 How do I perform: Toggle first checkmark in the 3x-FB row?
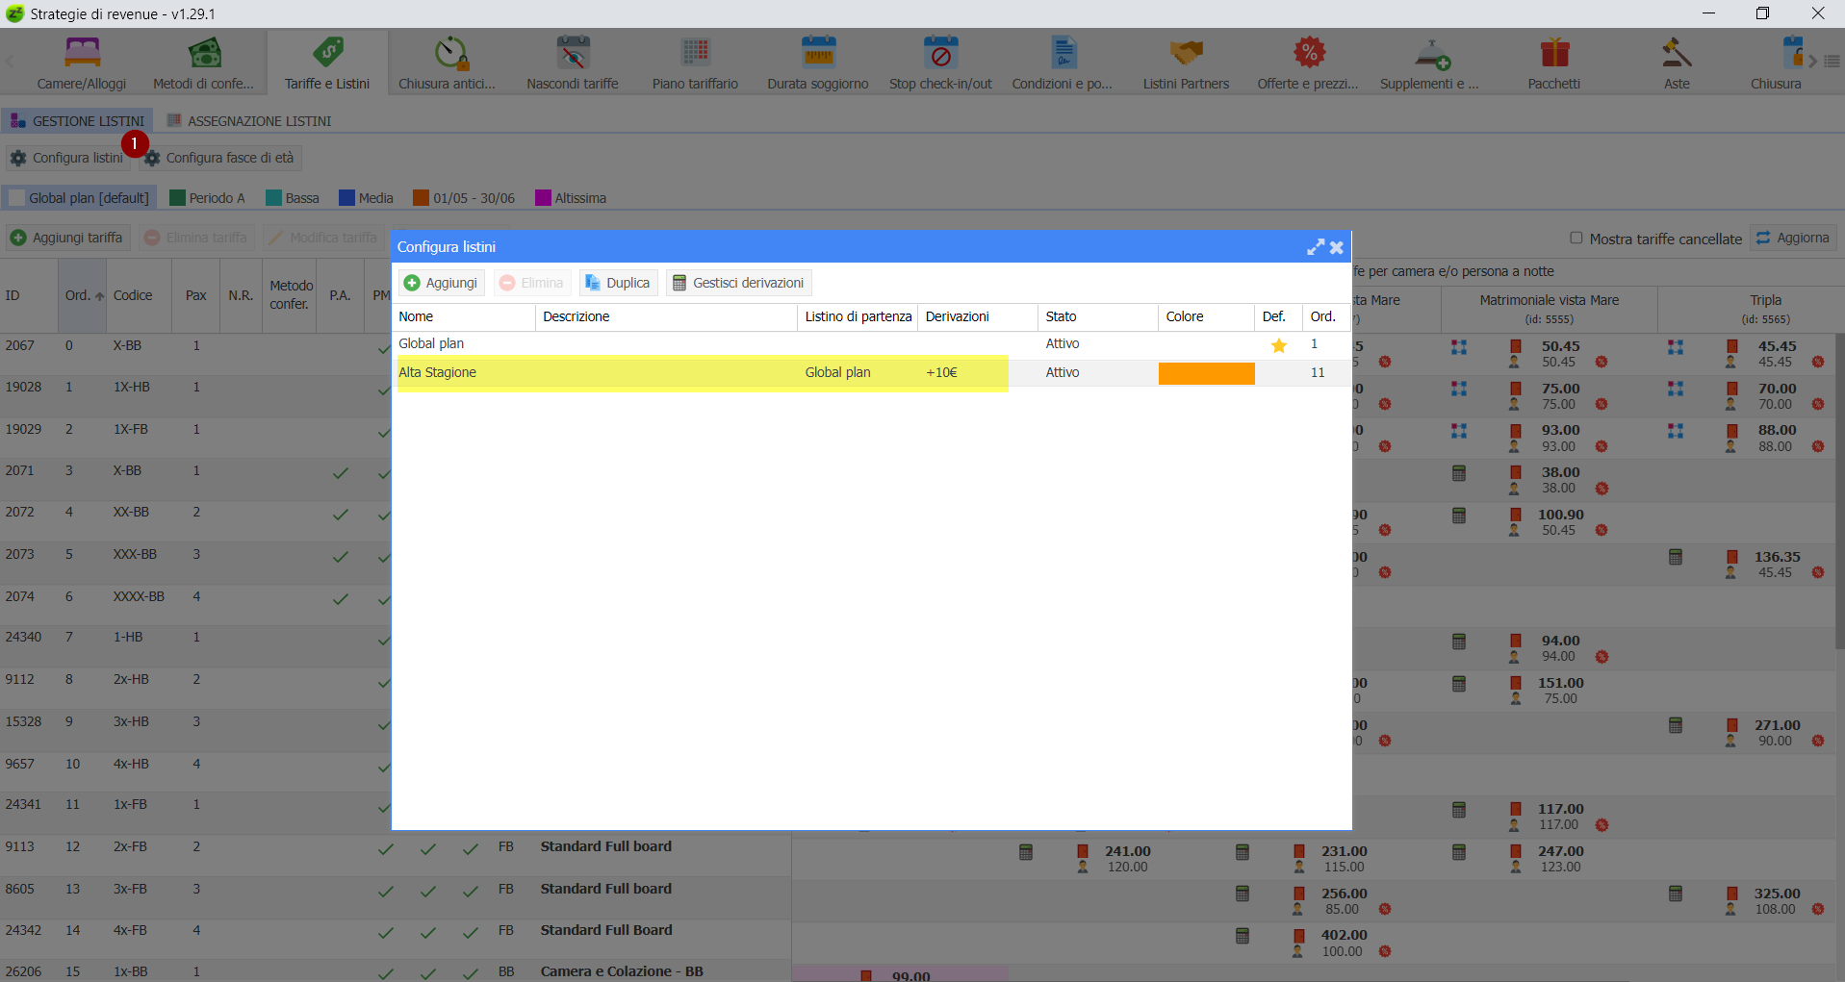click(385, 892)
